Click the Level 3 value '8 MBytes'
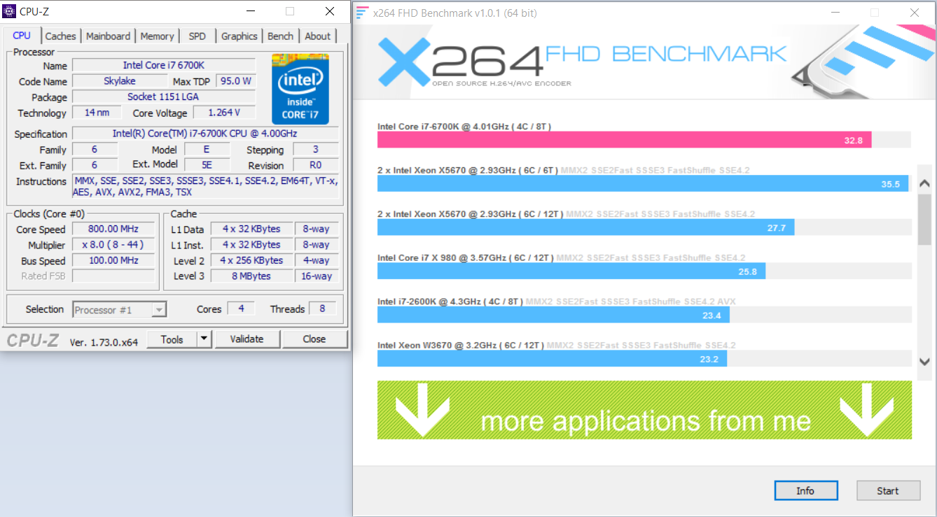Screen dimensions: 937x517 tap(251, 276)
